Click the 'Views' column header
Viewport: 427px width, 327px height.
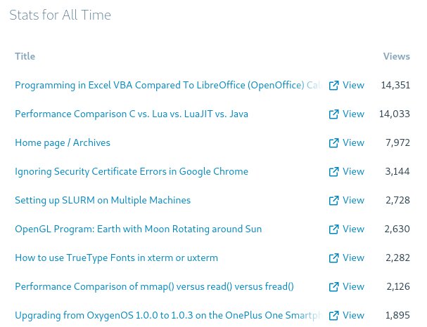pos(396,56)
